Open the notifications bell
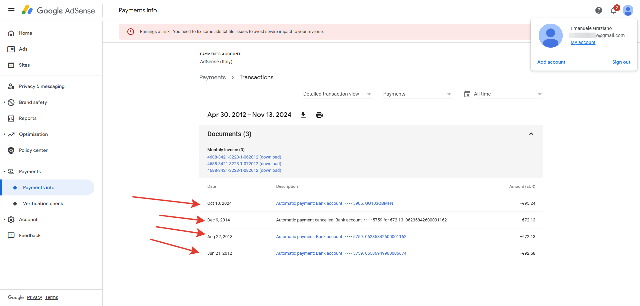 613,10
